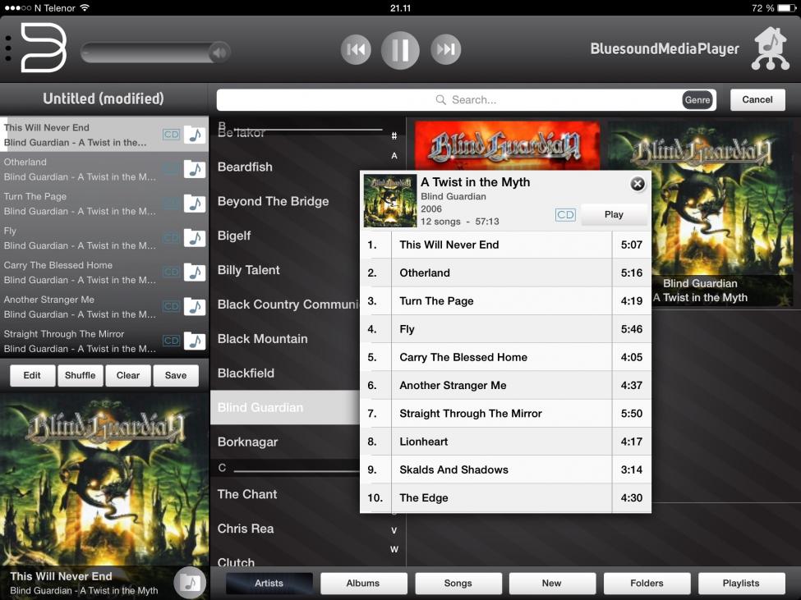The image size is (801, 600).
Task: Tap the Wi-Fi icon in status bar
Action: [85, 7]
